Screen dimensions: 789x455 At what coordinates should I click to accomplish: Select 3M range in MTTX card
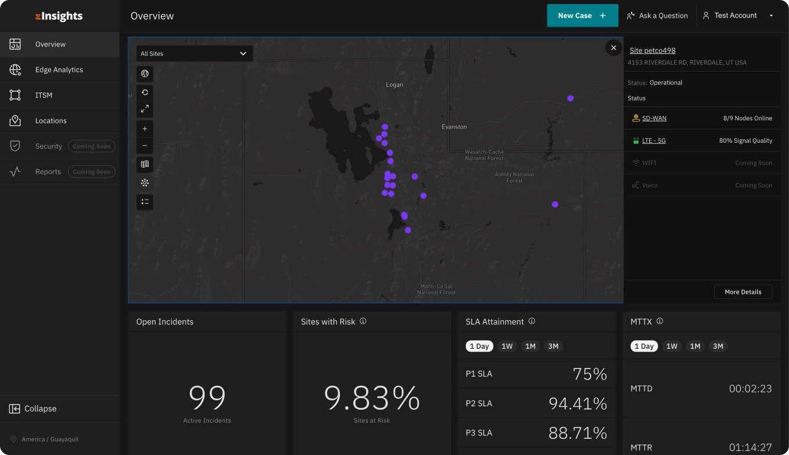coord(718,346)
